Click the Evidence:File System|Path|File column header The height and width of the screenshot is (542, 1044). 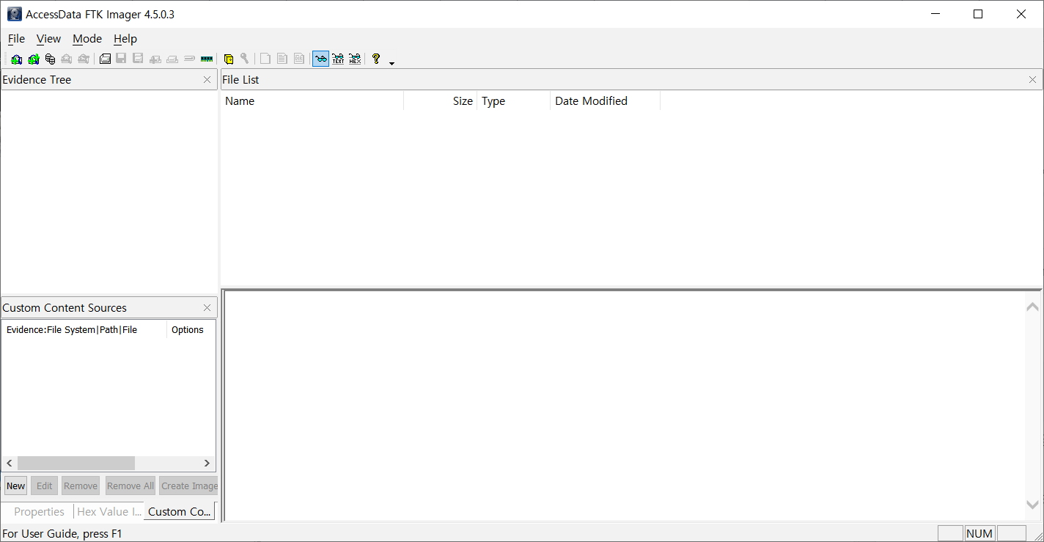click(84, 330)
